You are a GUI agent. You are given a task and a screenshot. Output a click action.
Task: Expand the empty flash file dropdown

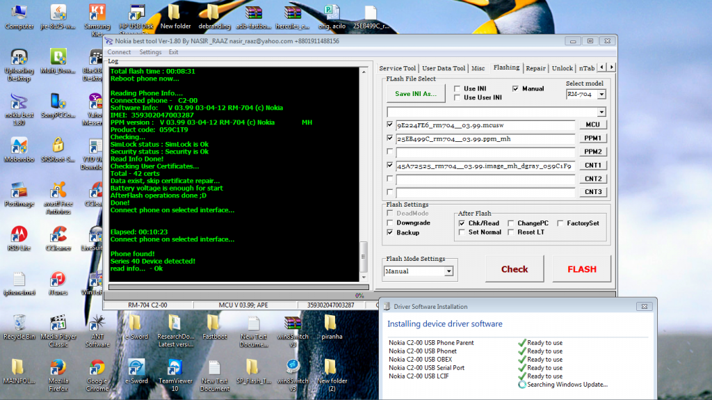pyautogui.click(x=601, y=112)
